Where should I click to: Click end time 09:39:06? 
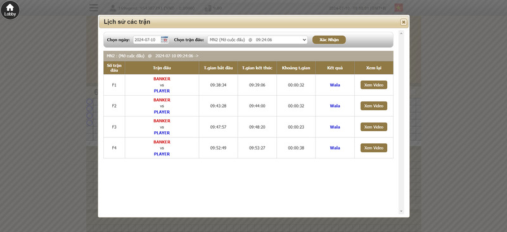[257, 85]
